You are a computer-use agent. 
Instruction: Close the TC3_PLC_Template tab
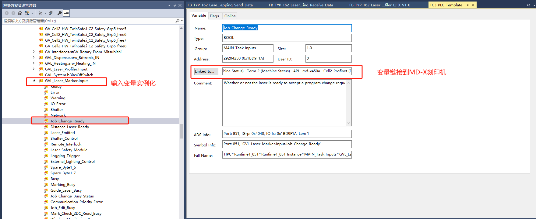(473, 5)
